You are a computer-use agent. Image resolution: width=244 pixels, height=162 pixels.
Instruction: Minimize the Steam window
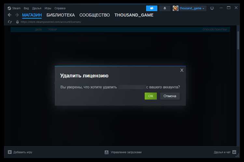[221, 8]
